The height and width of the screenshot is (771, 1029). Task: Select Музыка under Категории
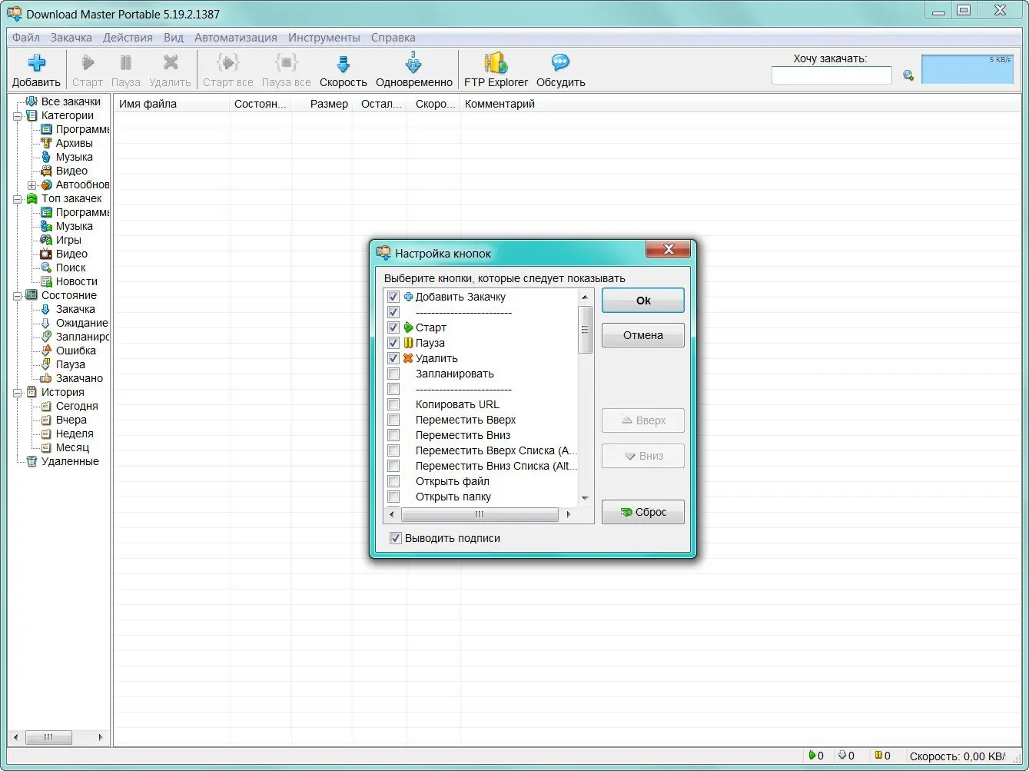(74, 157)
